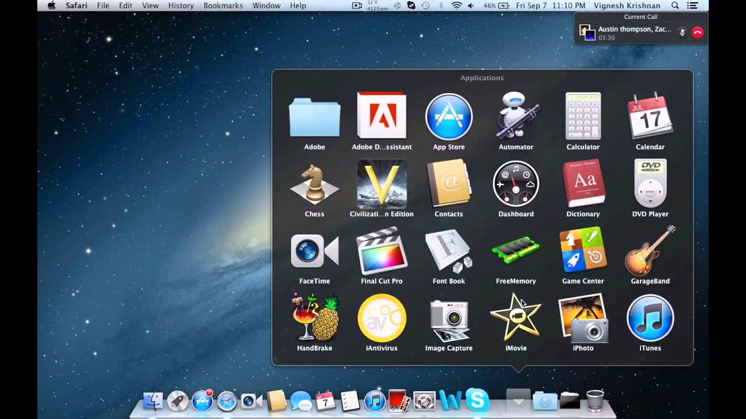Launch the Dictionary application
This screenshot has width=746, height=419.
(583, 183)
